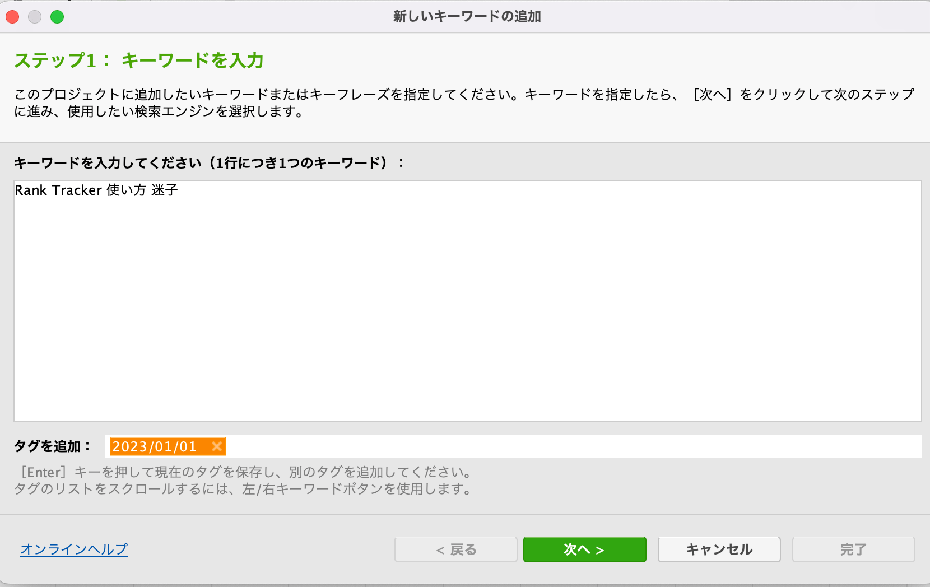Close the dialog with the red window button
930x587 pixels.
12,17
